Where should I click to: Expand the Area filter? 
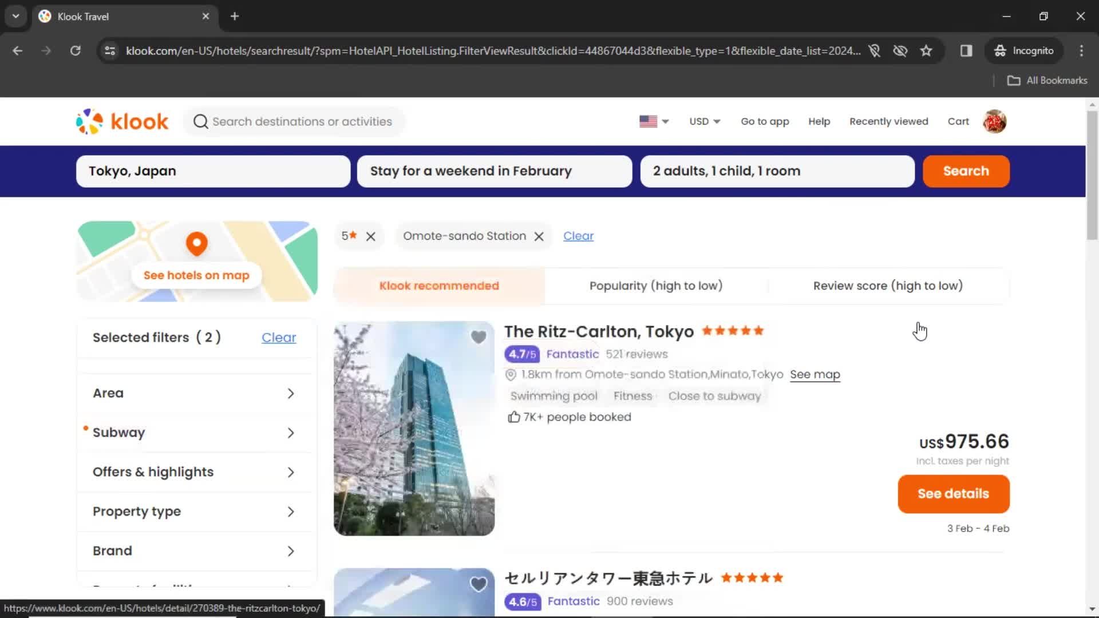[x=195, y=394]
